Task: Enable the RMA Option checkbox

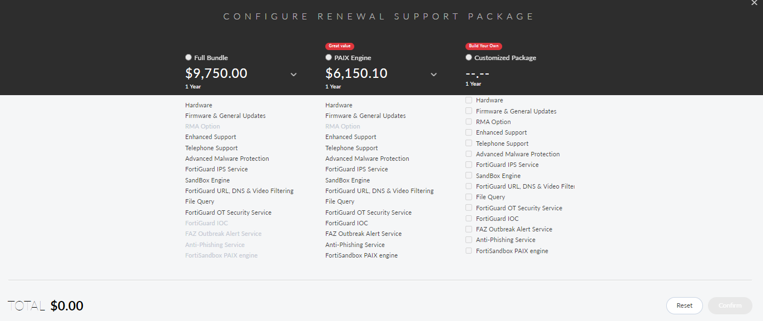Action: [x=468, y=121]
